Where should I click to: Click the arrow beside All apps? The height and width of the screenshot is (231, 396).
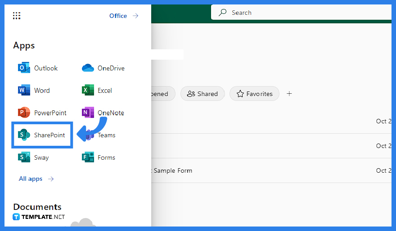coord(51,179)
